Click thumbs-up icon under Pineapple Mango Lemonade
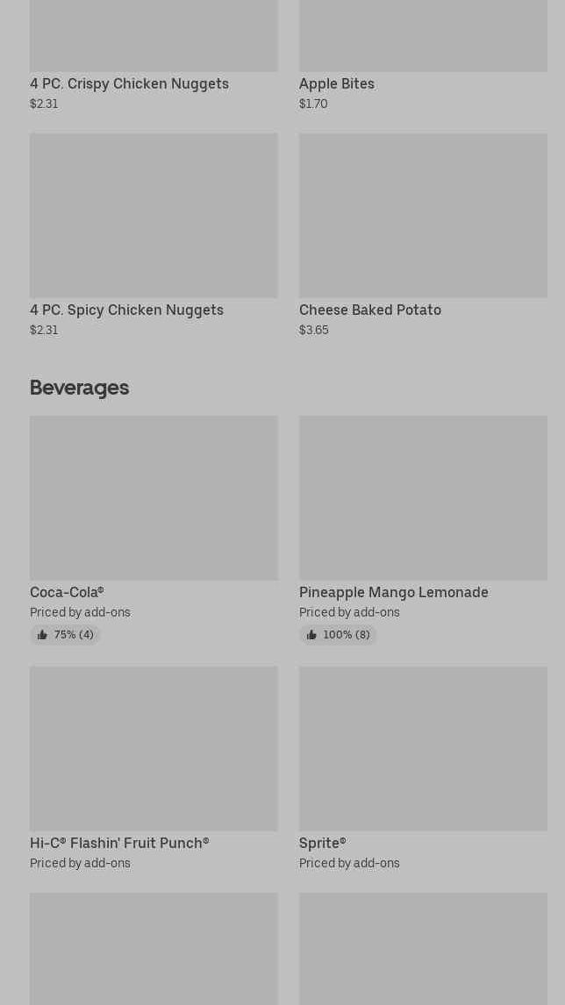The image size is (565, 1005). (311, 635)
